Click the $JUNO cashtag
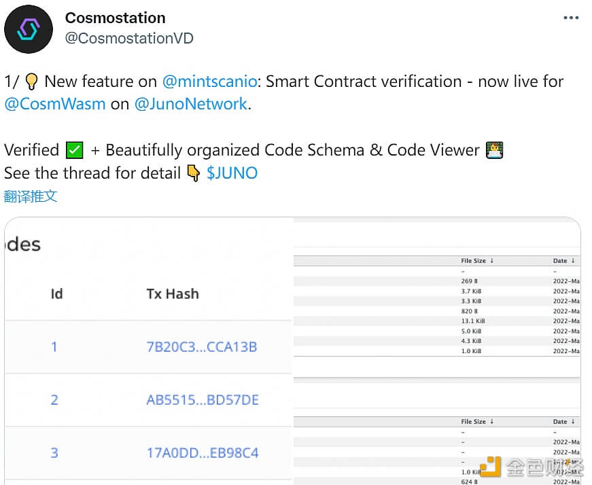The image size is (592, 485). (x=232, y=173)
